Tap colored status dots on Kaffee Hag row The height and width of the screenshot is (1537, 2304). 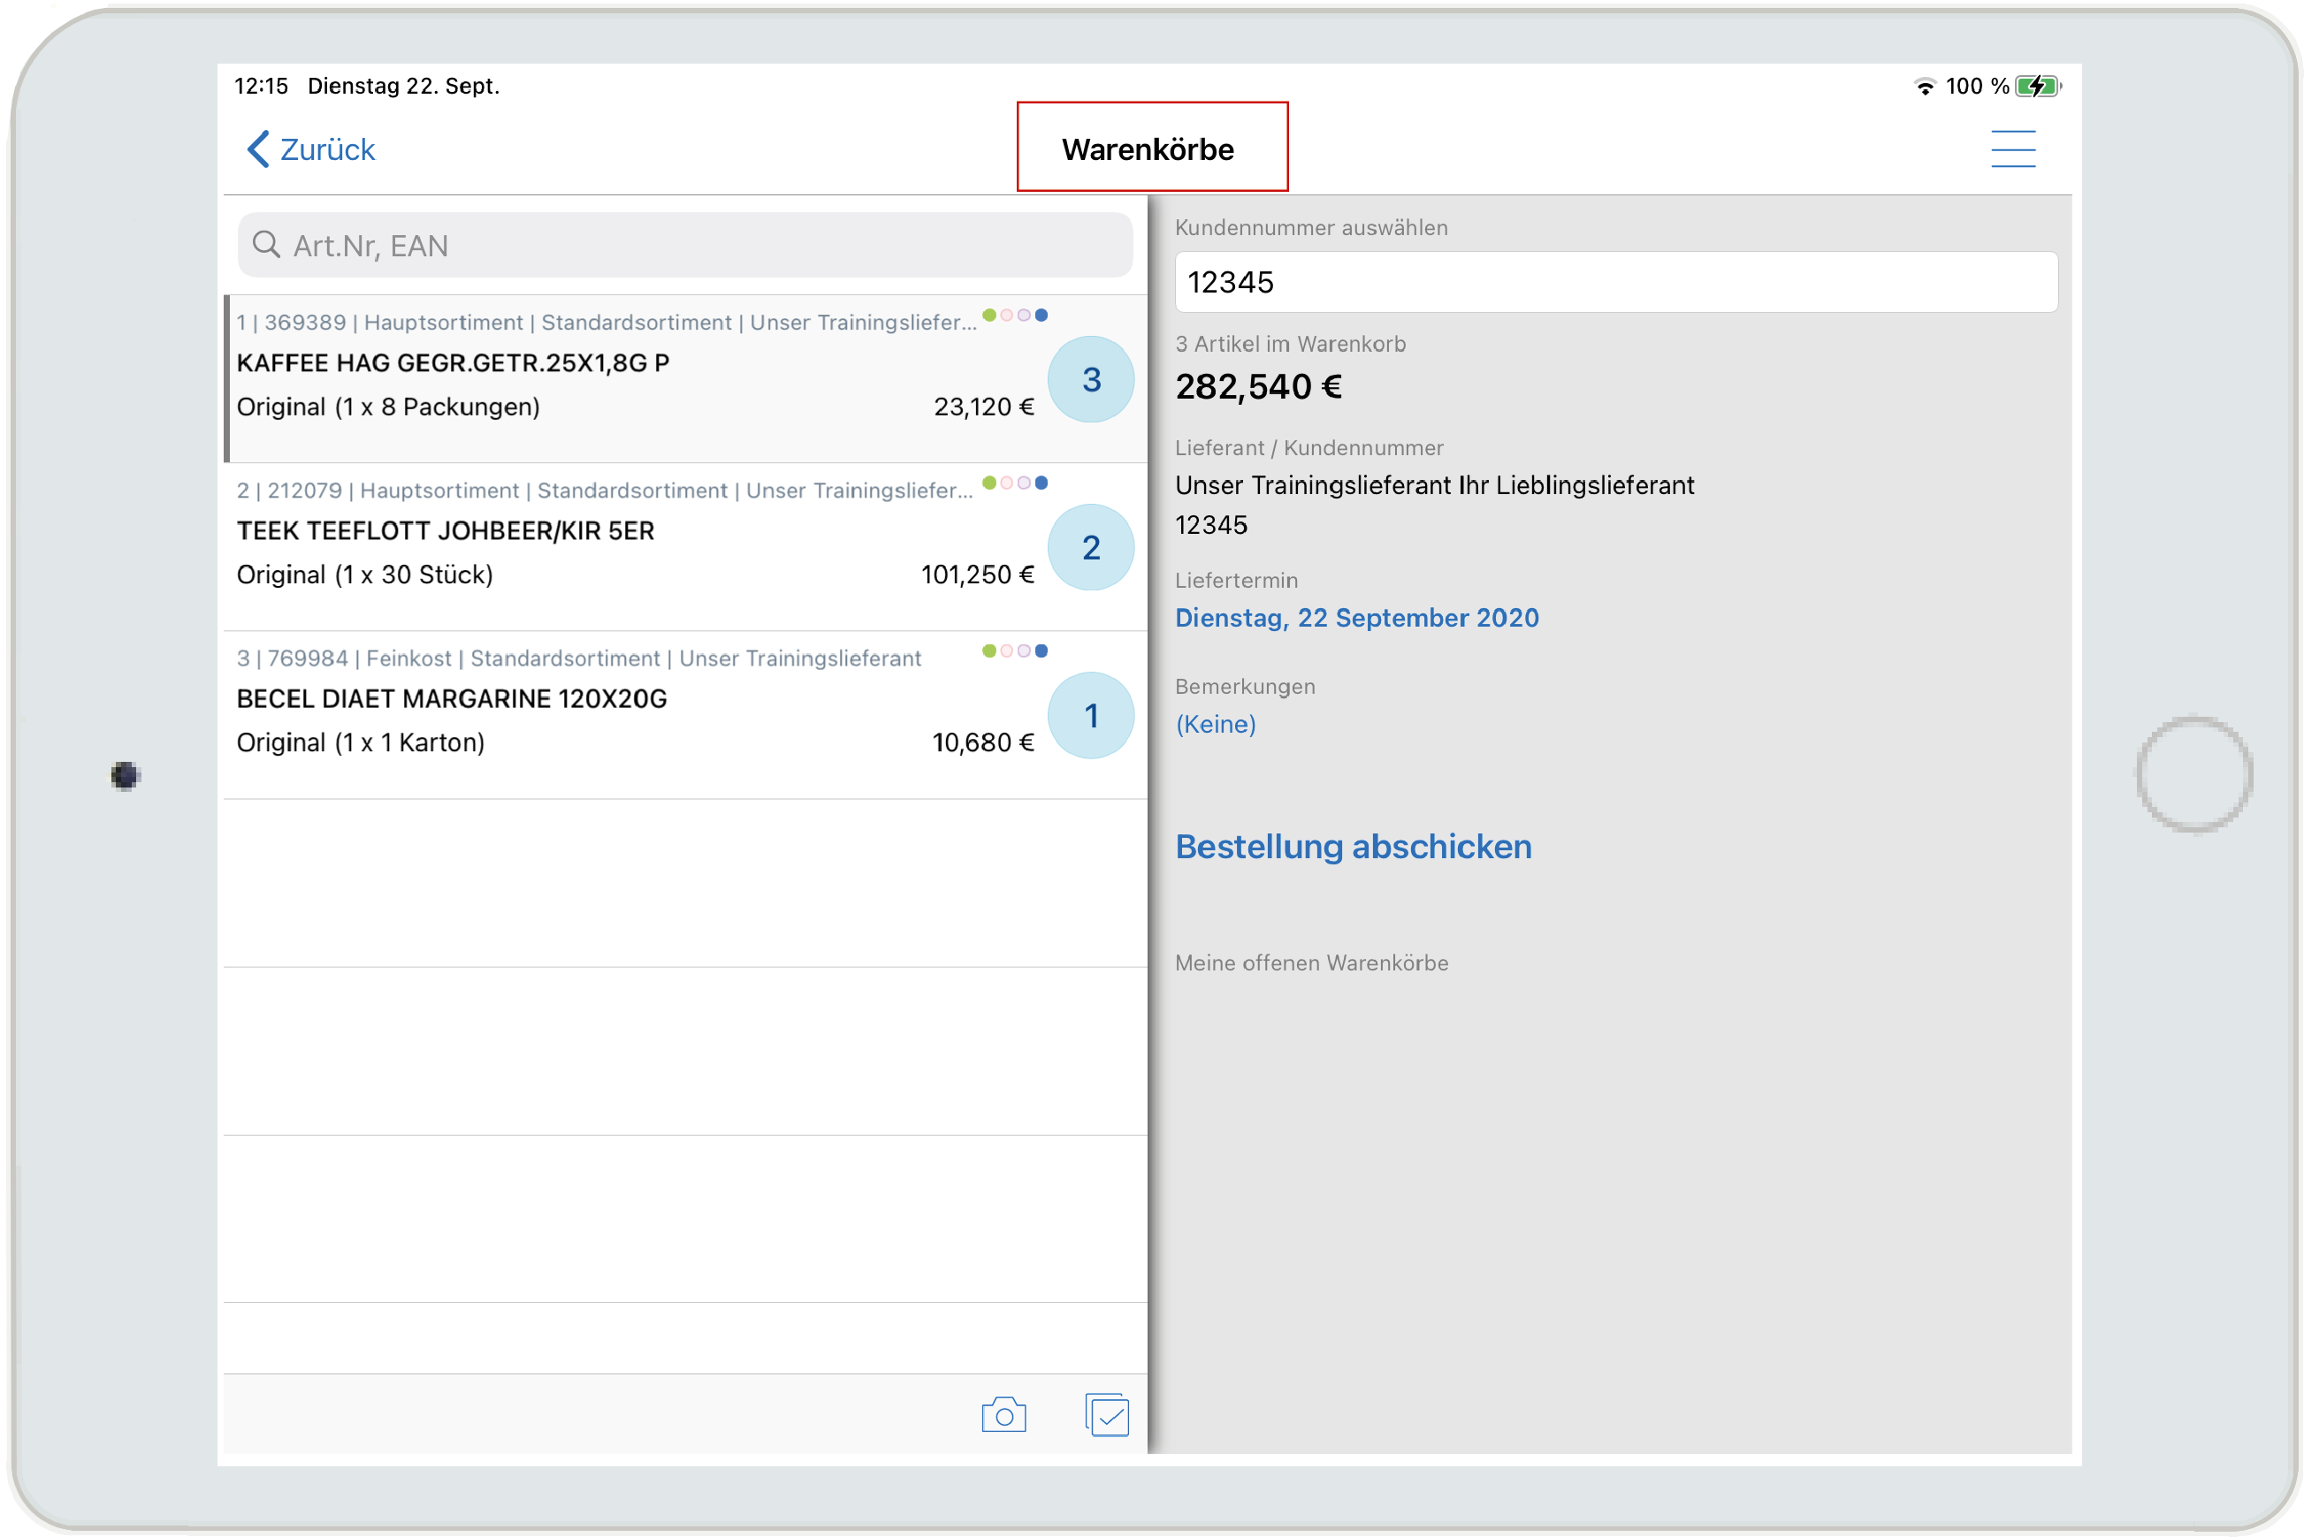pyautogui.click(x=1015, y=316)
